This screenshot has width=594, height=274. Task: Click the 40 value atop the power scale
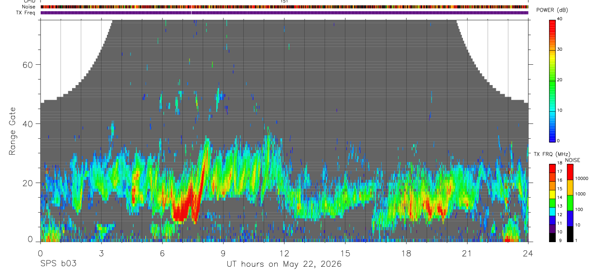click(560, 19)
